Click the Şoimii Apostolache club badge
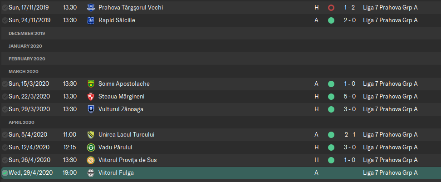Viewport: 441px width, 182px height. point(91,84)
